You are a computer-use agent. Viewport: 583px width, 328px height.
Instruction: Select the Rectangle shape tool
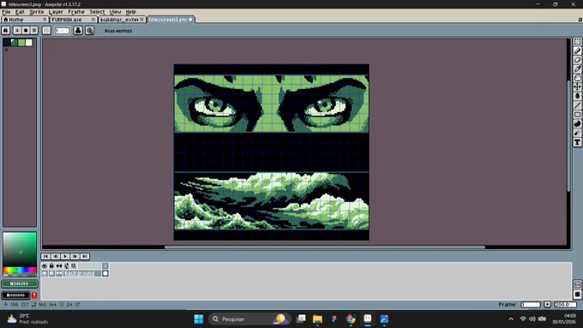(x=577, y=115)
